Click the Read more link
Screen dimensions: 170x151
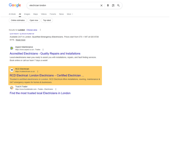click(x=21, y=40)
